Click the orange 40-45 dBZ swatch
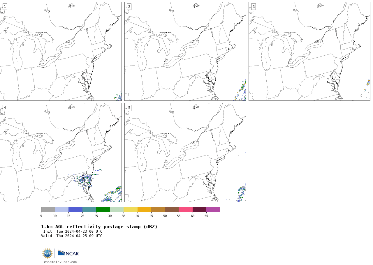373x265 pixels. 144,210
